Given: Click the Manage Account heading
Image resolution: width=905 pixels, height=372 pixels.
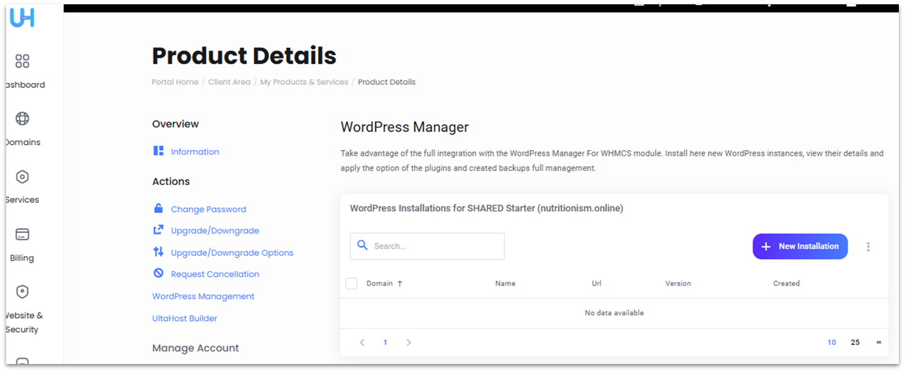Looking at the screenshot, I should [x=195, y=348].
